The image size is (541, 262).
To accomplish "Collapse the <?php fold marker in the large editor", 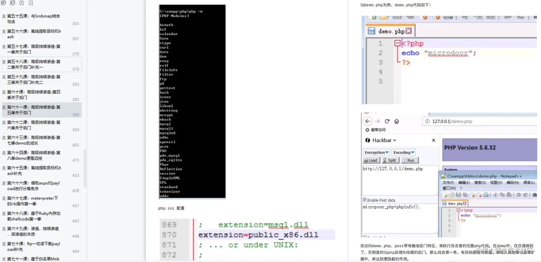I will point(398,43).
